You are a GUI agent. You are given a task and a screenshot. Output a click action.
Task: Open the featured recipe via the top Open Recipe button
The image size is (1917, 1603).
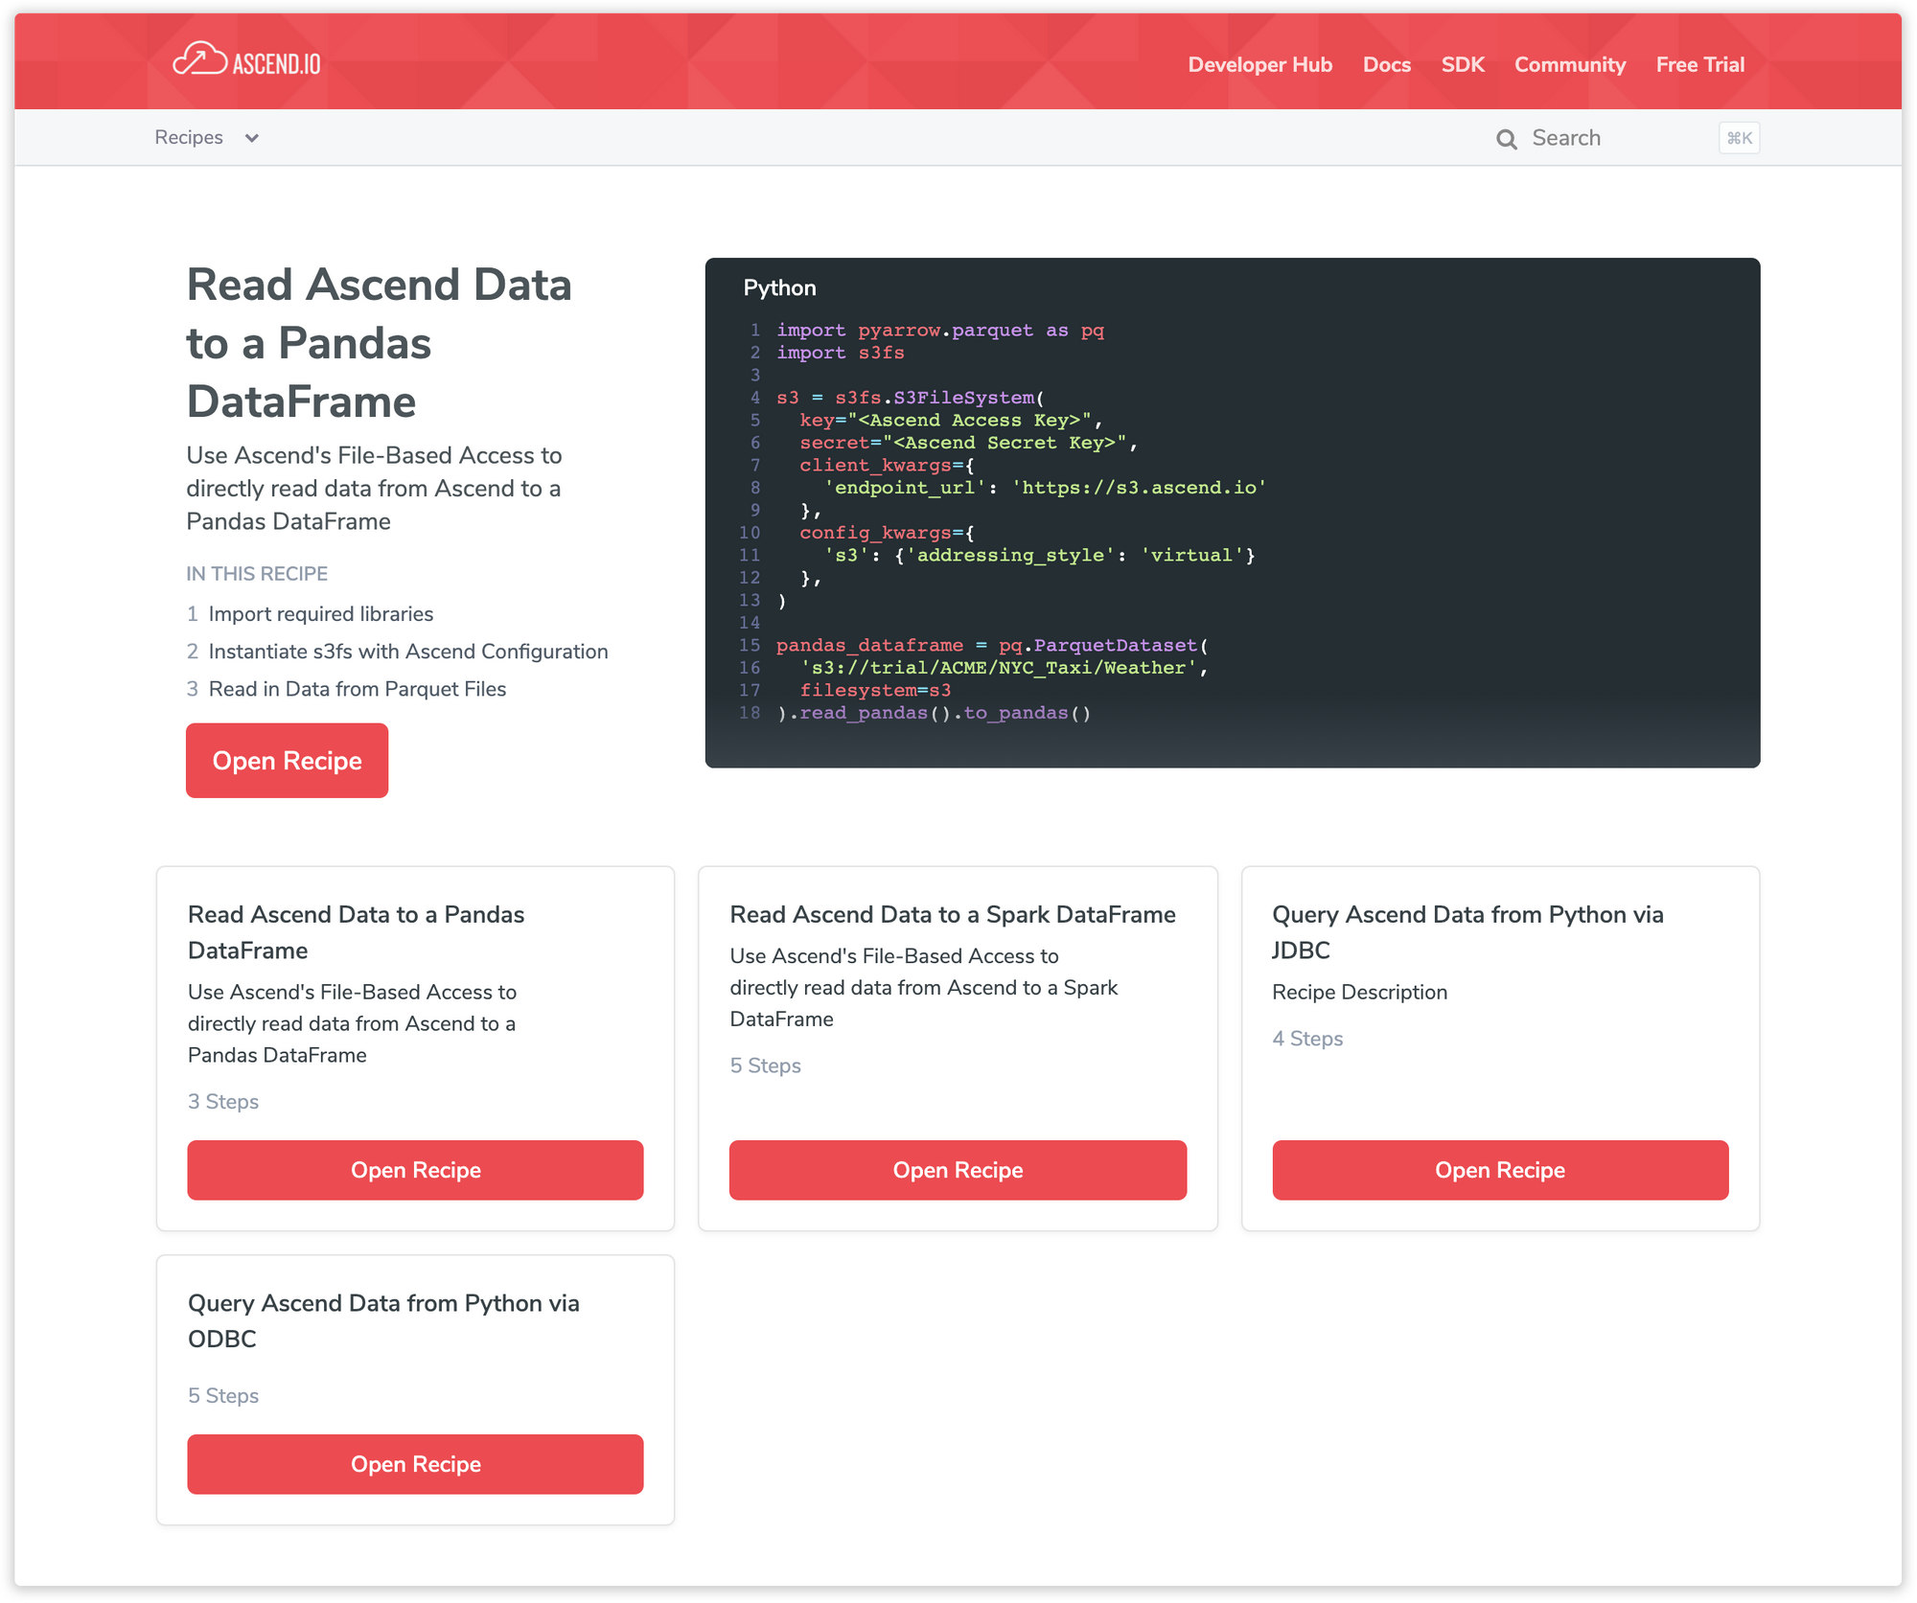coord(287,761)
